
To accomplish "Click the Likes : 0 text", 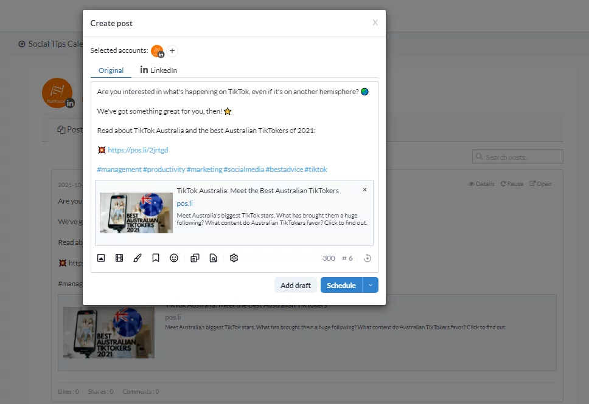I will click(68, 391).
